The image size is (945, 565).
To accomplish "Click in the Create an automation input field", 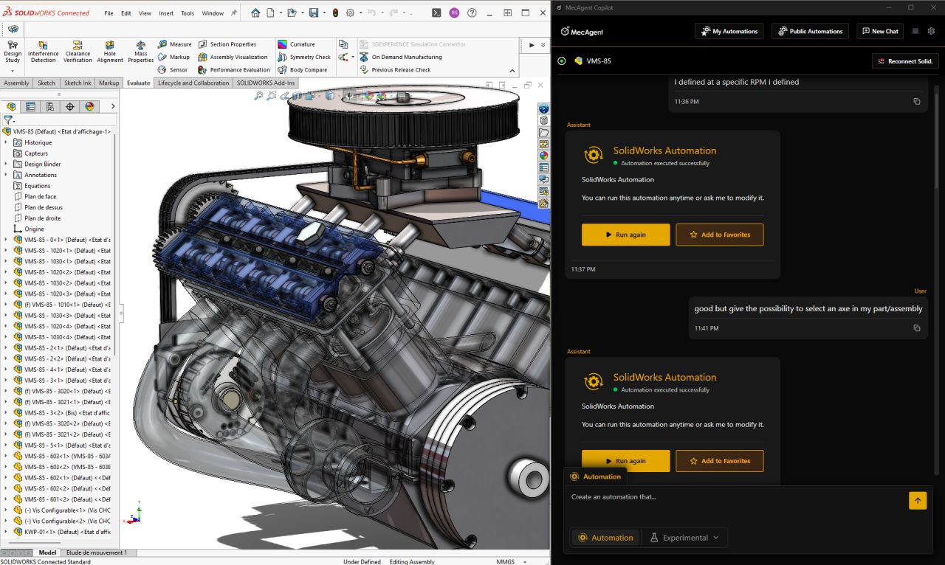I will (736, 501).
